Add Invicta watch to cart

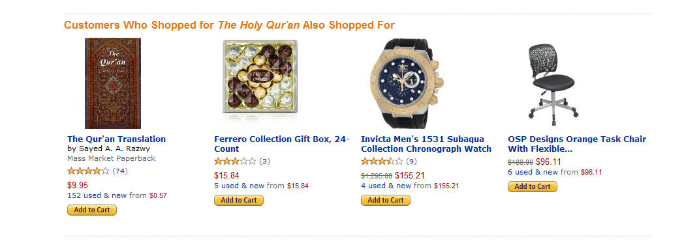[386, 201]
